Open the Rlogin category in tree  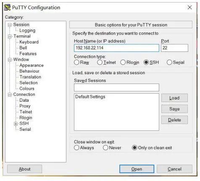click(x=26, y=118)
